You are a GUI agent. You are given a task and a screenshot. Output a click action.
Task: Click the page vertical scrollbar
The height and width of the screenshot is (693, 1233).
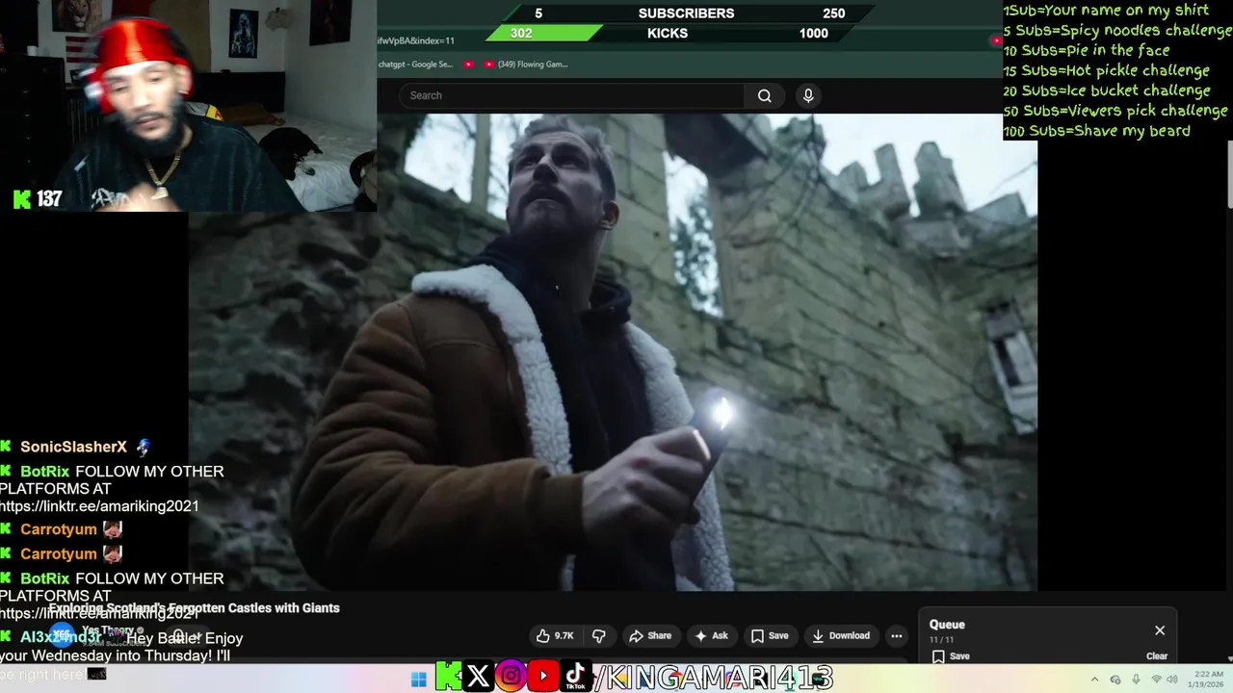1229,173
